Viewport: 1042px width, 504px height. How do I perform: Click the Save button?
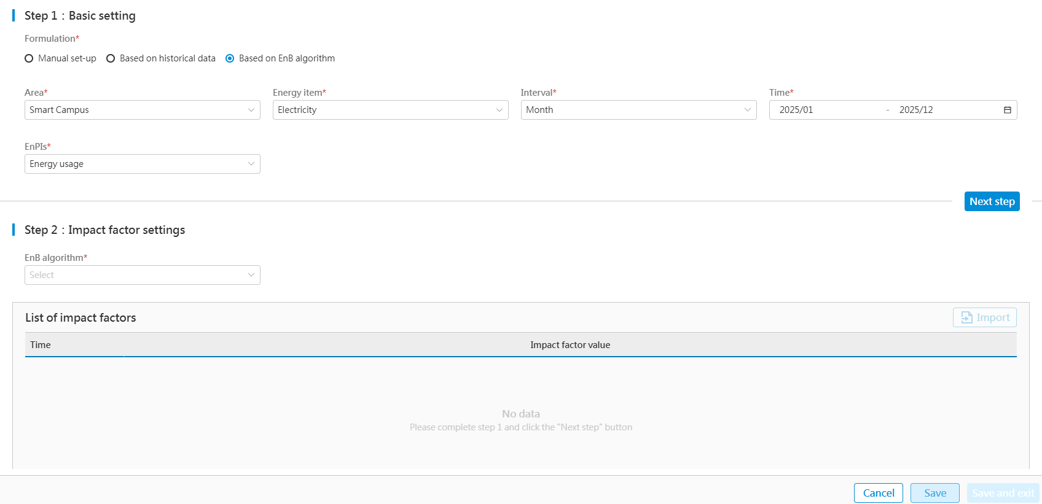pos(934,493)
